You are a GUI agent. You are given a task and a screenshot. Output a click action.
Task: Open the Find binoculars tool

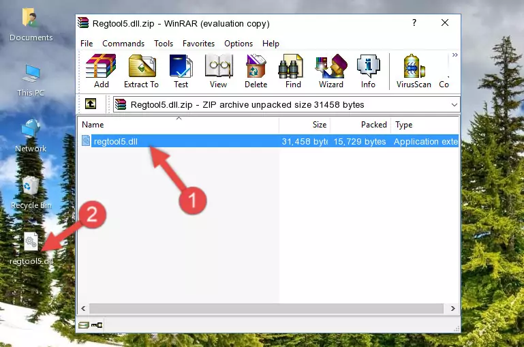coord(293,71)
